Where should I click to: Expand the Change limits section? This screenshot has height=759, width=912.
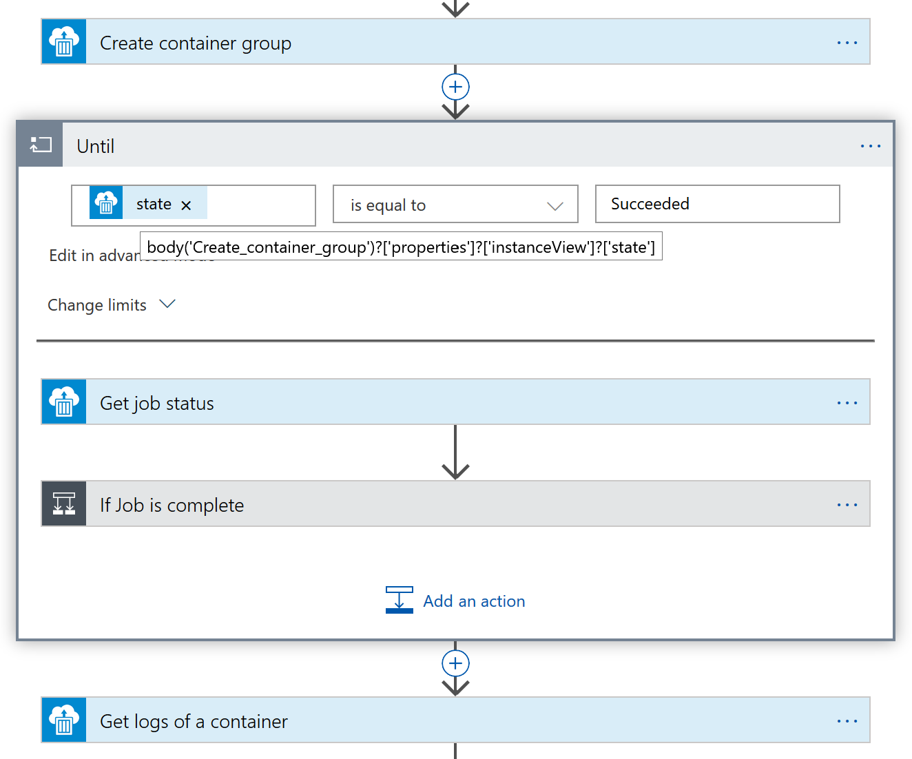pos(112,305)
